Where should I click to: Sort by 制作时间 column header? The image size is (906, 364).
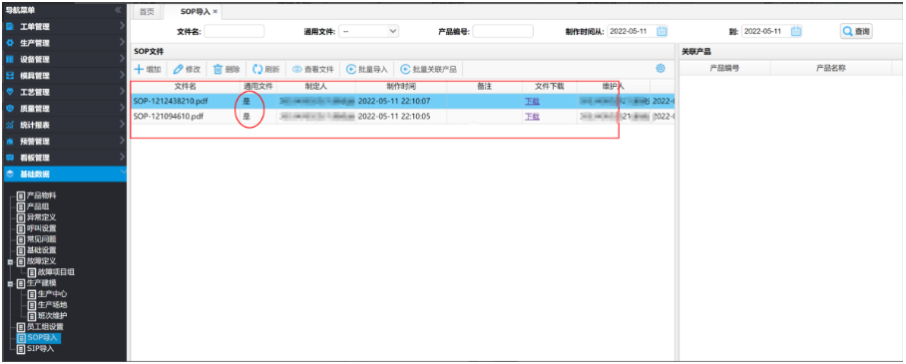401,87
